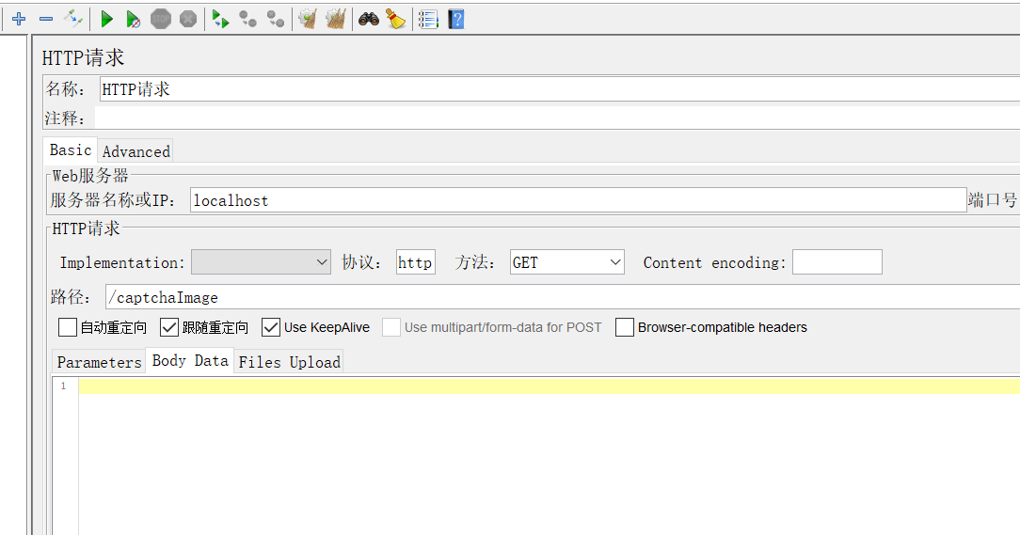
Task: Clear all results with double broom icon
Action: [335, 19]
